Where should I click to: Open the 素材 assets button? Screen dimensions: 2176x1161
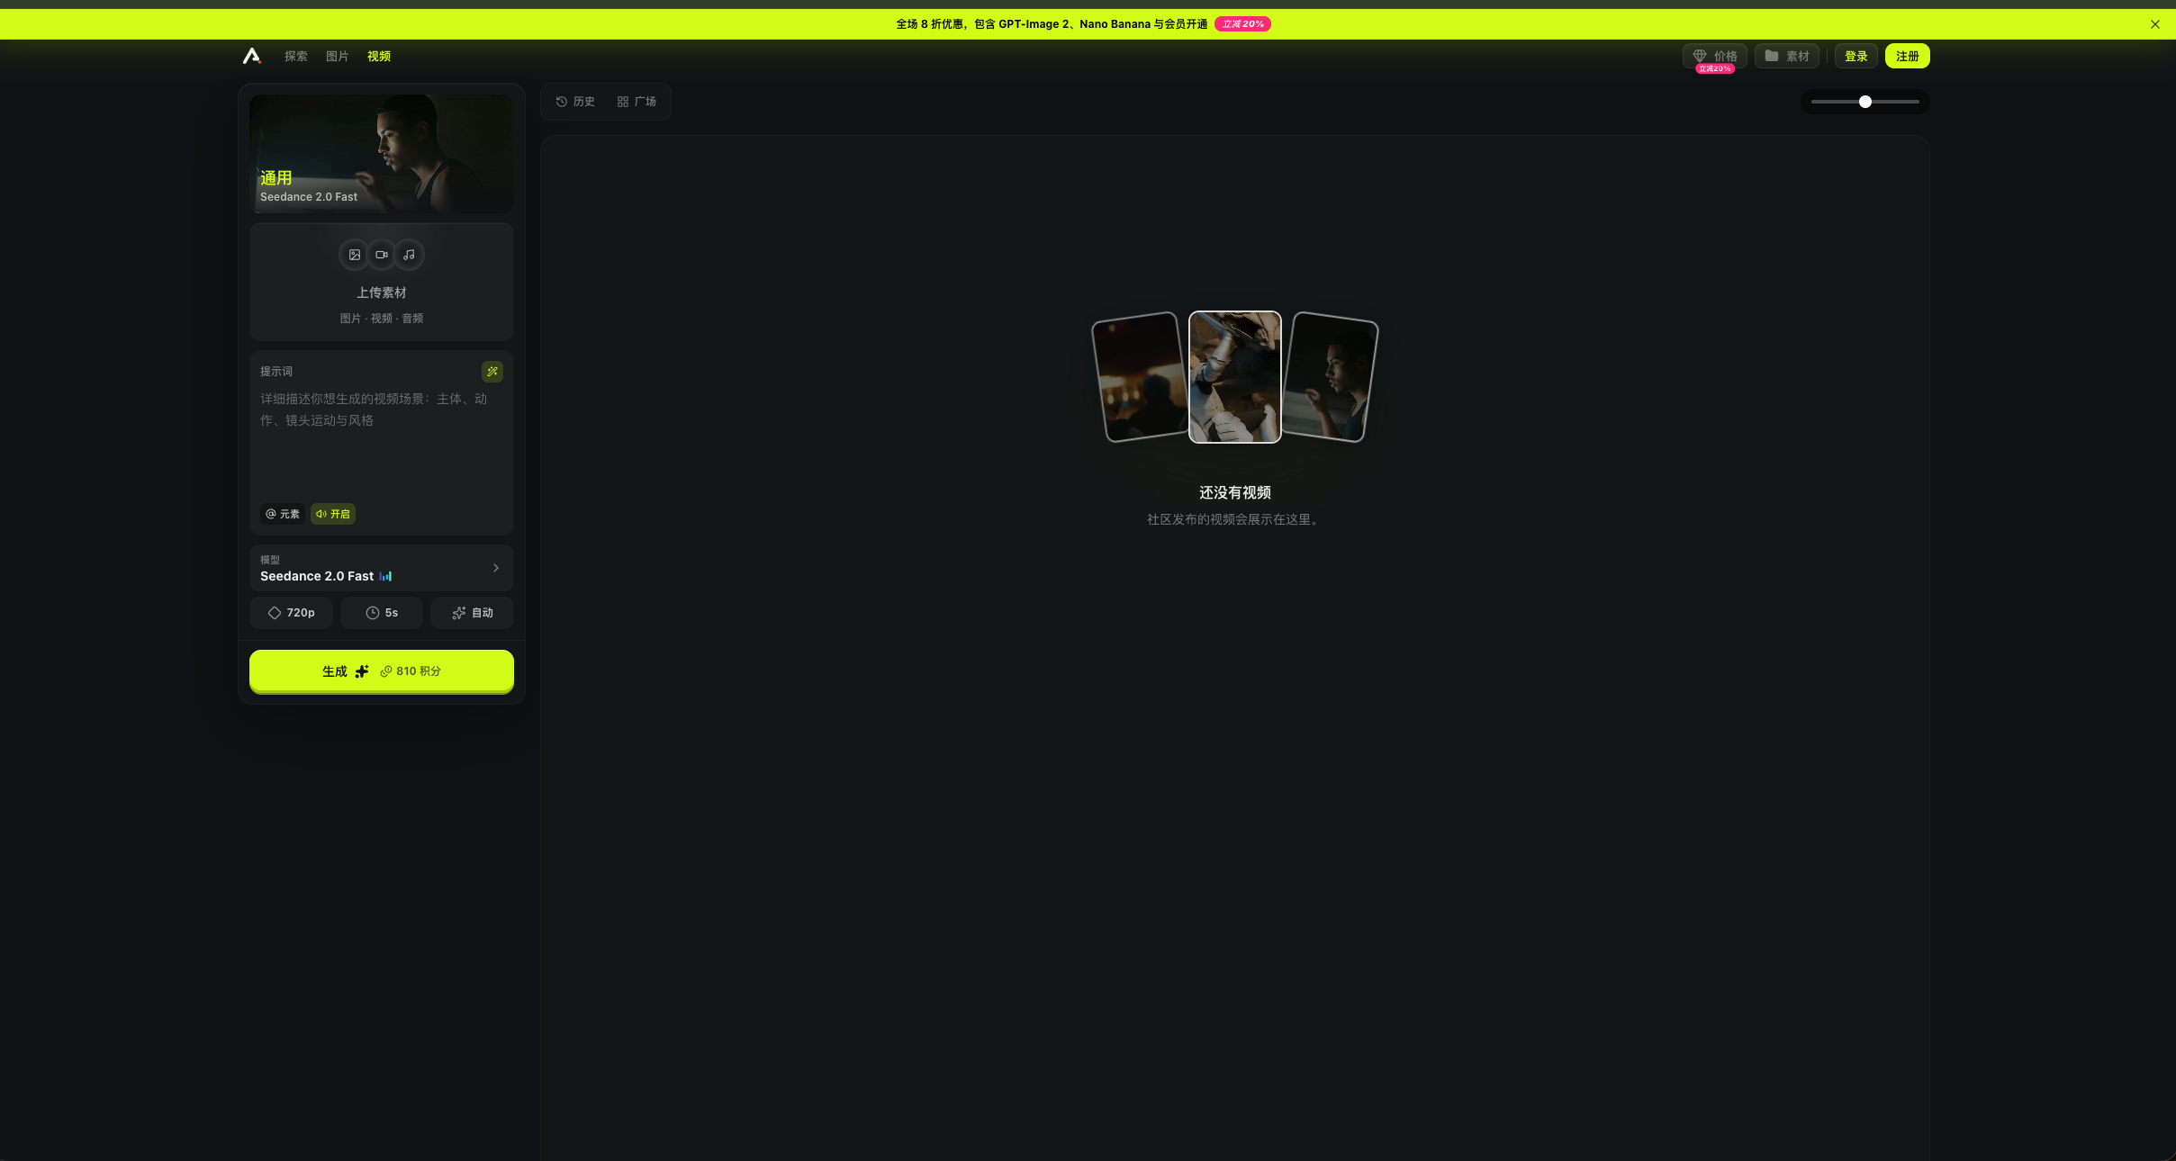tap(1787, 56)
